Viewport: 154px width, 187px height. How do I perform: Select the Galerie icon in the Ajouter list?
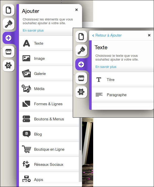[x=26, y=73]
